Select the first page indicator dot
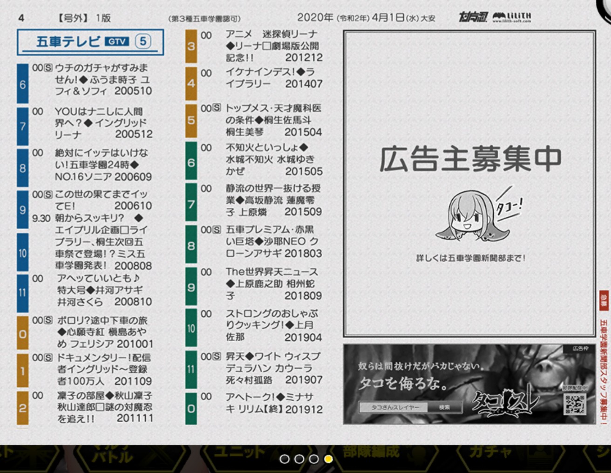 [x=285, y=459]
